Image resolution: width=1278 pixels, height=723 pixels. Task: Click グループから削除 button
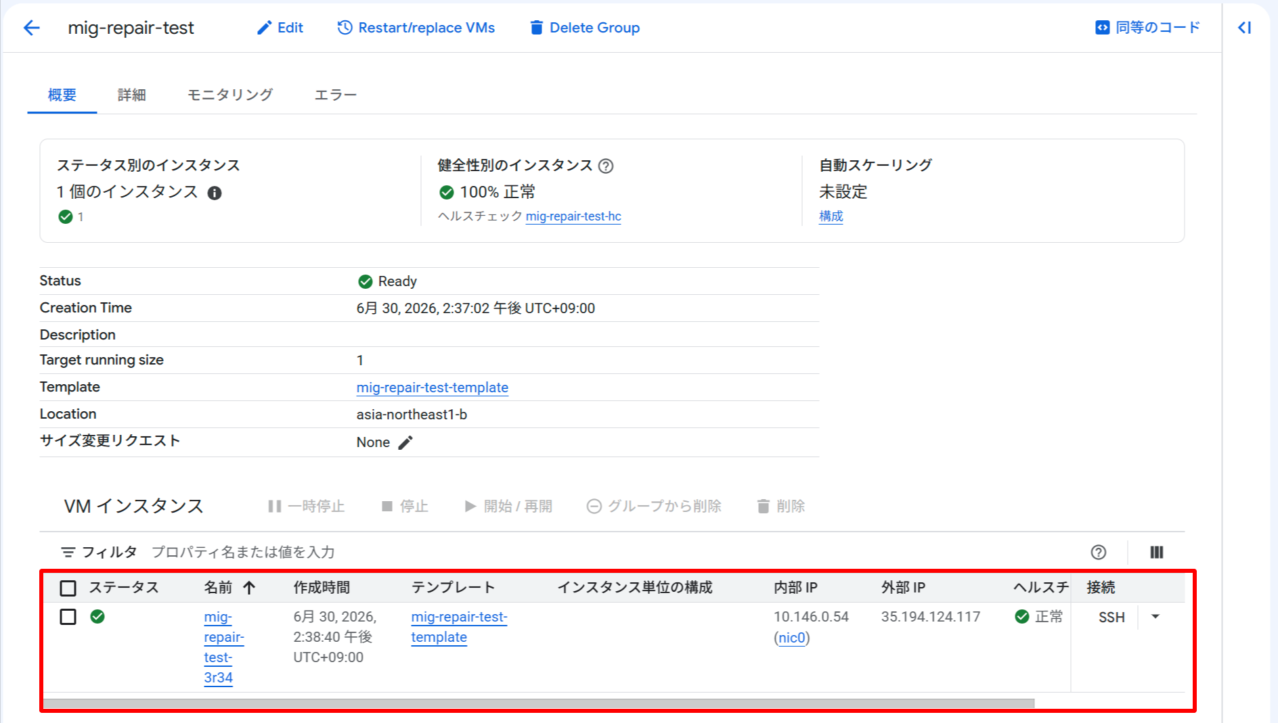[x=654, y=507]
